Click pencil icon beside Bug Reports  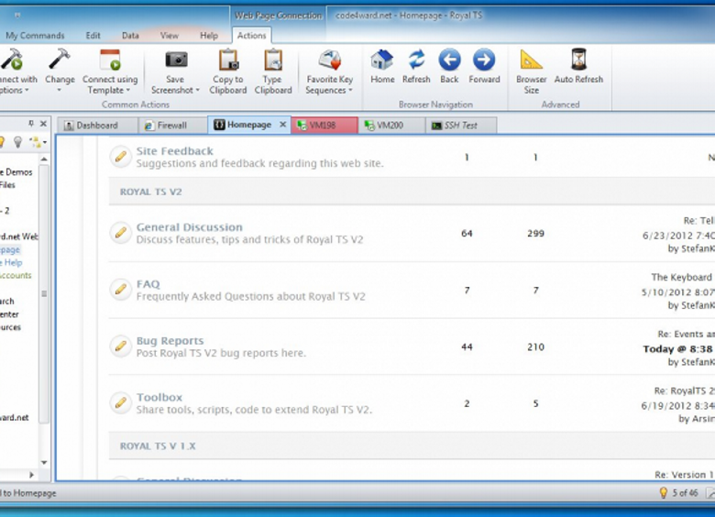click(x=121, y=346)
